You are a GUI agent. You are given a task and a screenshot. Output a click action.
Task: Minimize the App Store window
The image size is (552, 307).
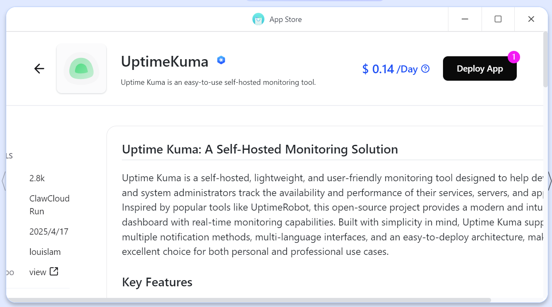465,19
